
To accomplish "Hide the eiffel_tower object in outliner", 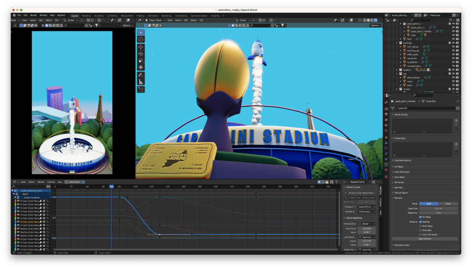I will (453, 54).
